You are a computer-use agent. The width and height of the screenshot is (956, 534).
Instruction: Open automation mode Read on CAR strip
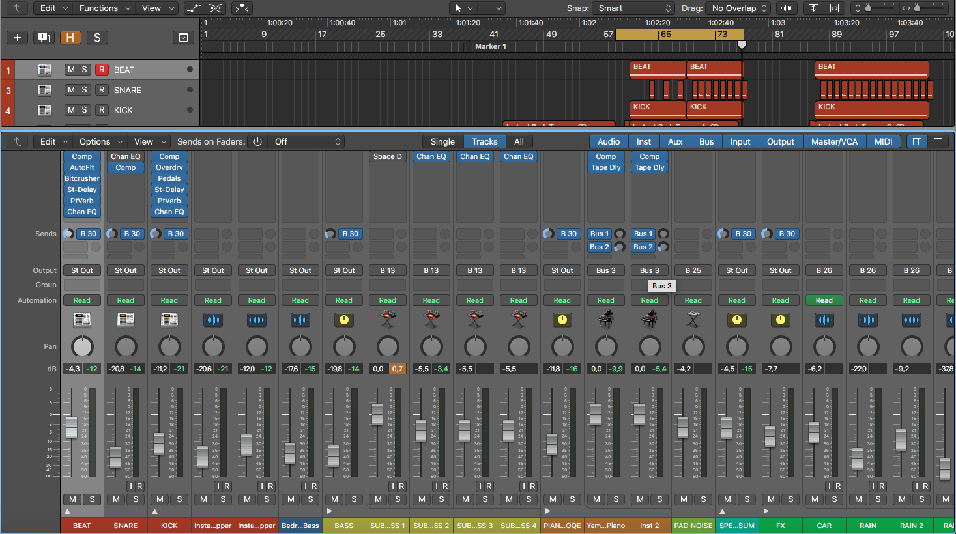tap(824, 300)
